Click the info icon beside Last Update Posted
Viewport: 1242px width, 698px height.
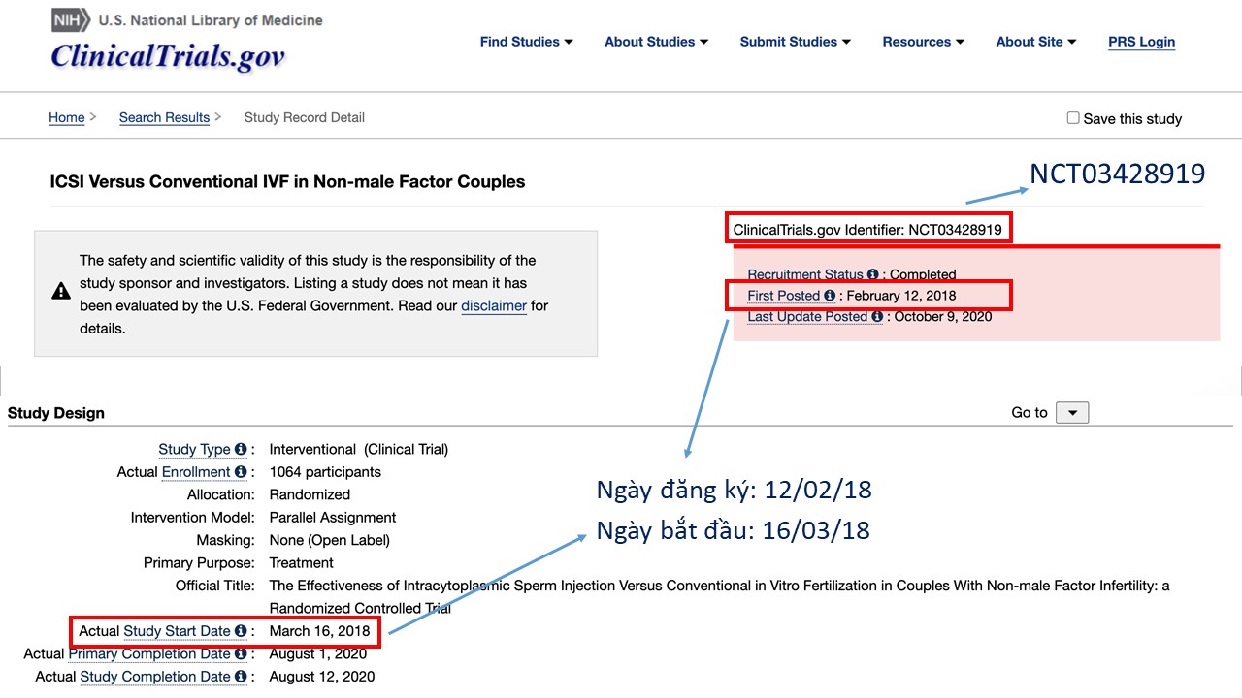pyautogui.click(x=877, y=317)
